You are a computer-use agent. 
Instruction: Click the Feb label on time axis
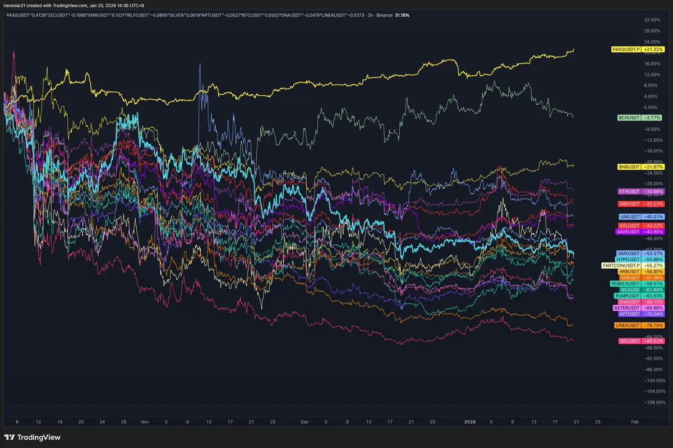click(x=634, y=421)
